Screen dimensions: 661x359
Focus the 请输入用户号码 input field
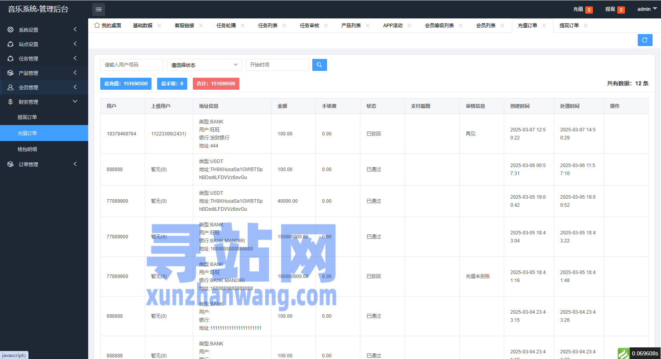(x=132, y=65)
